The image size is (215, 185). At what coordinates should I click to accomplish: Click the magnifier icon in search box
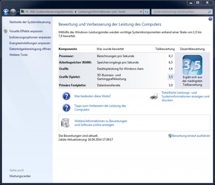click(x=210, y=12)
